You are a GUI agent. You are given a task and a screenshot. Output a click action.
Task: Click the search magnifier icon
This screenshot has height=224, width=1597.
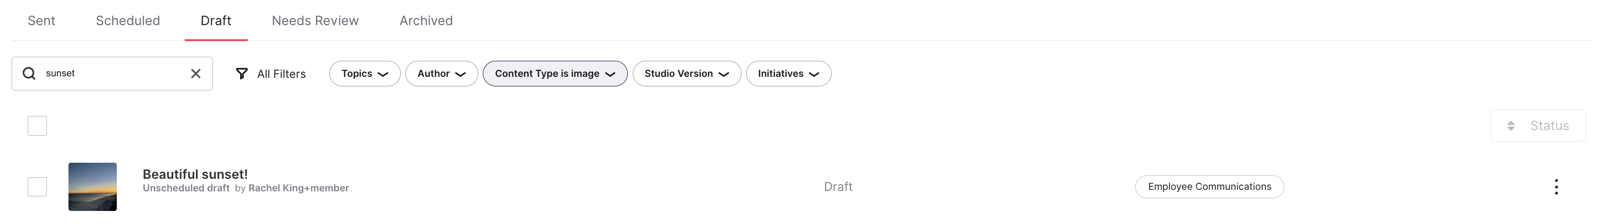(x=29, y=74)
